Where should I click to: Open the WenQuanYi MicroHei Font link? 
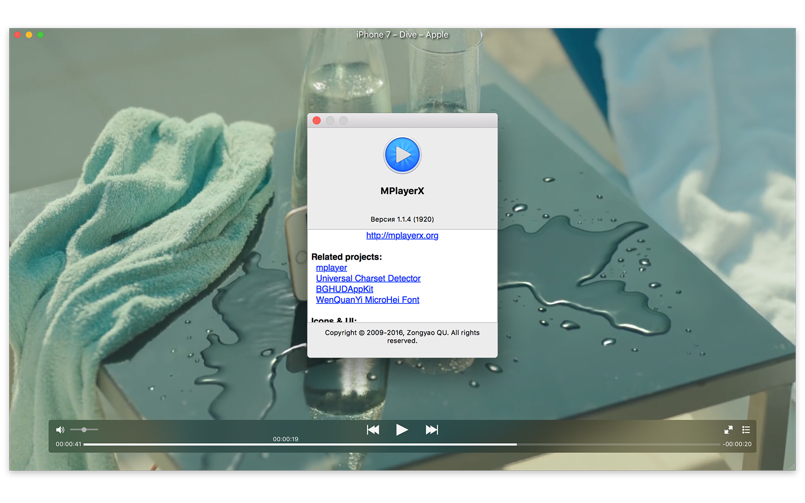tap(367, 300)
